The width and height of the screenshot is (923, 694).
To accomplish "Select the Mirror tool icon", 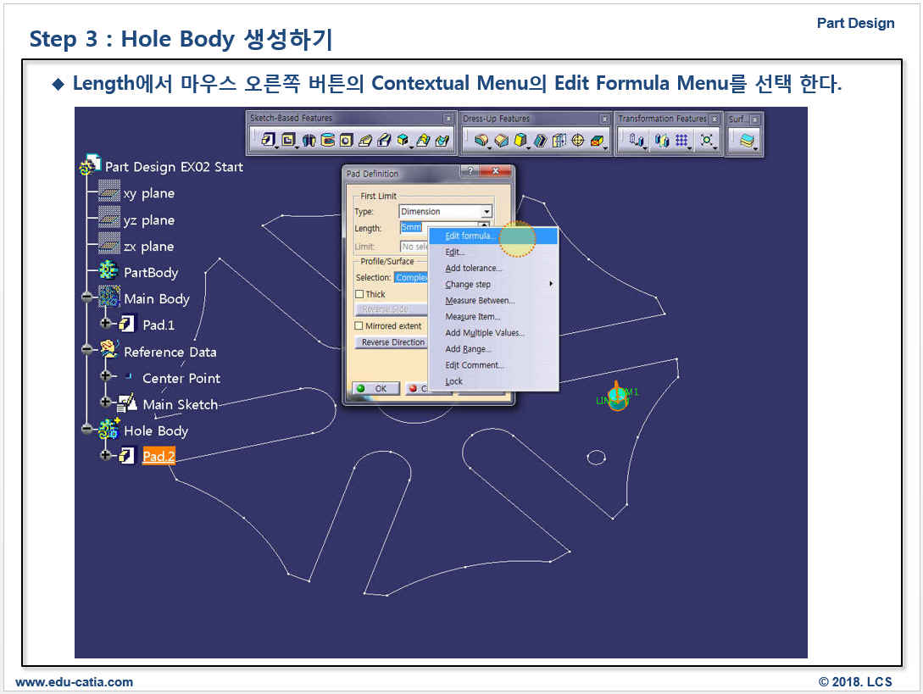I will click(x=662, y=141).
